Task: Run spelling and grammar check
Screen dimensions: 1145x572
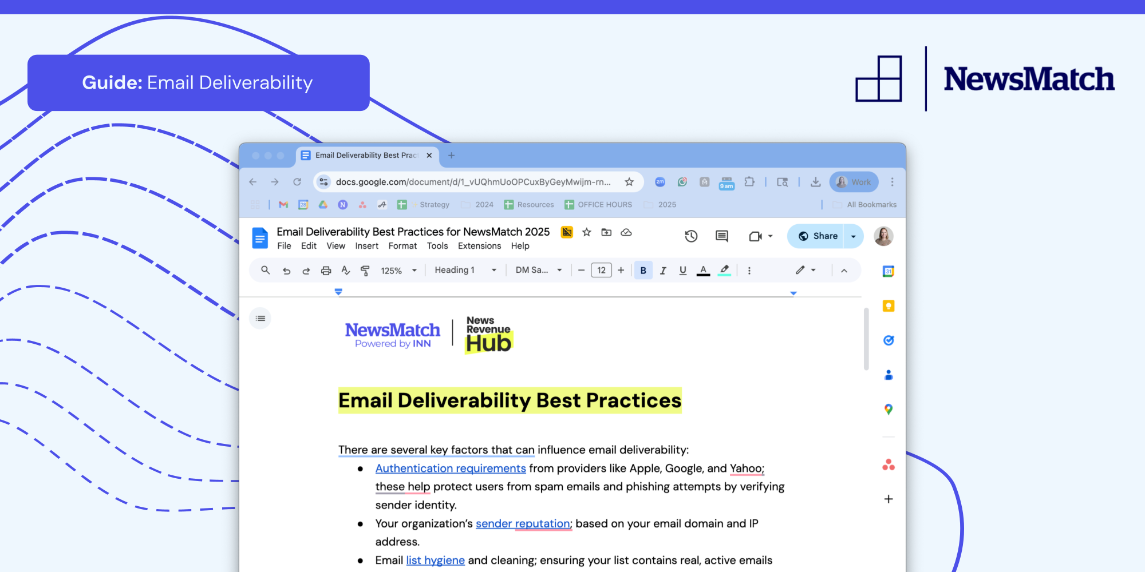Action: click(346, 271)
